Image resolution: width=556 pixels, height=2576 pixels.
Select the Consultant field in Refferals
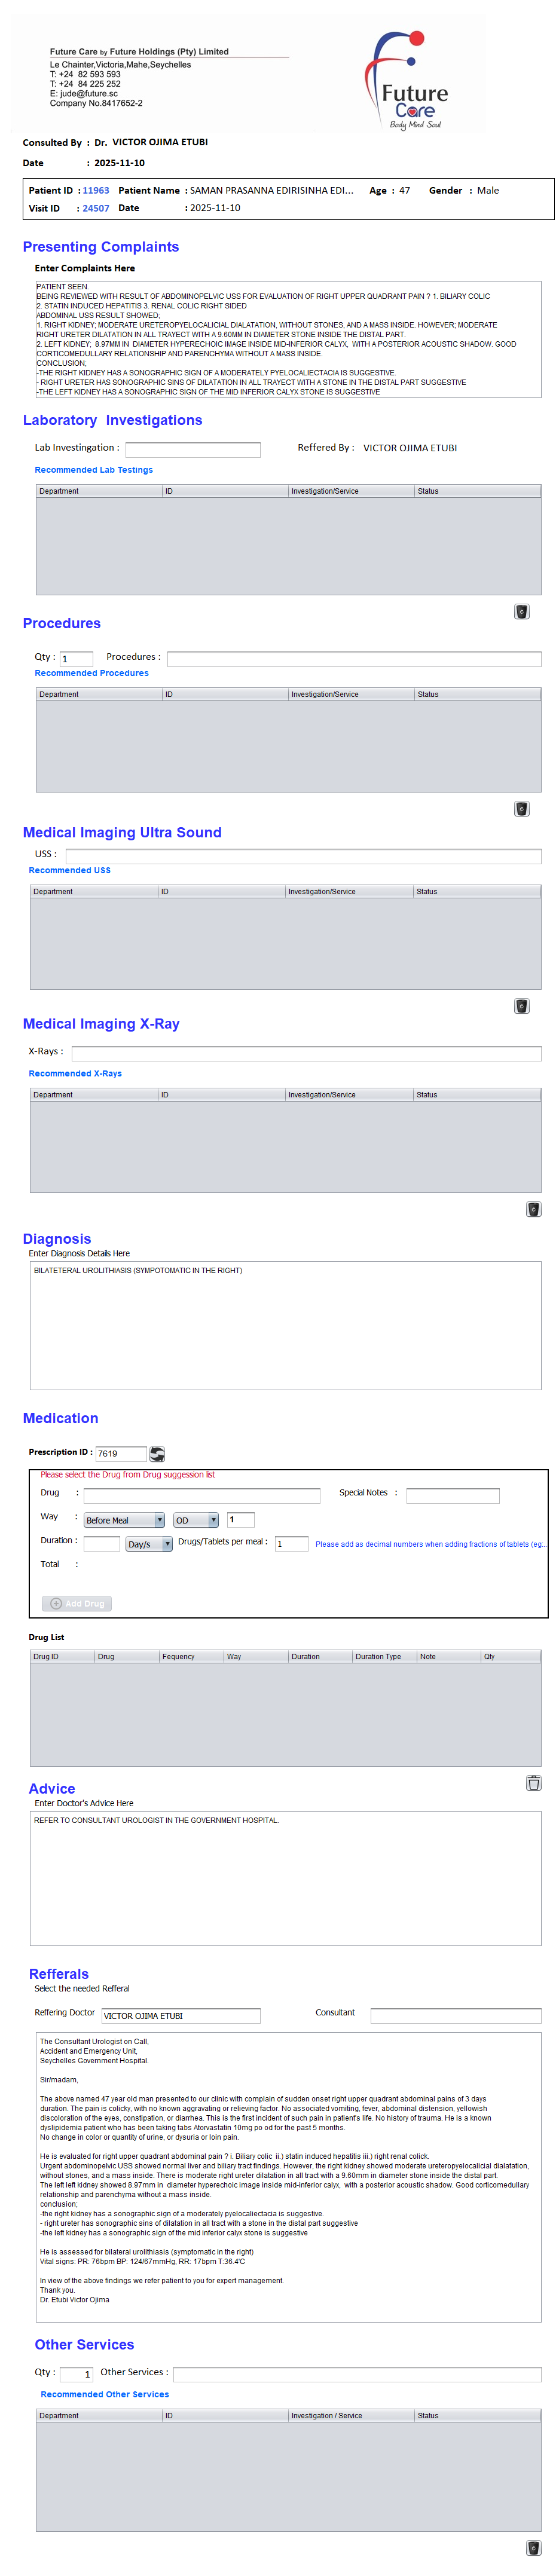(455, 2015)
